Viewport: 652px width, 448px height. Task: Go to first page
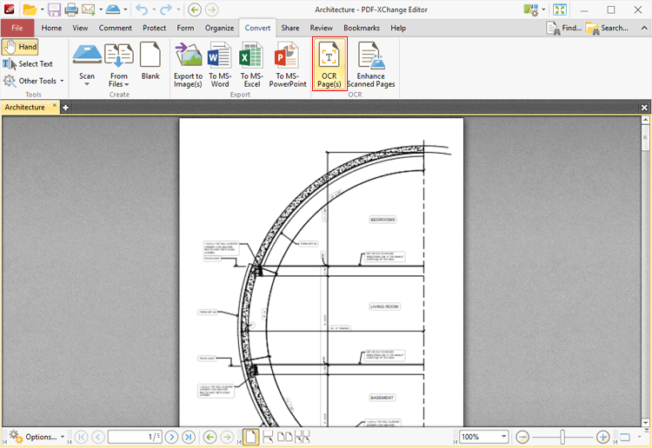81,437
